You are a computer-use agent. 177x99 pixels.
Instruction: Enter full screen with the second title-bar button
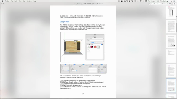tap(4, 4)
